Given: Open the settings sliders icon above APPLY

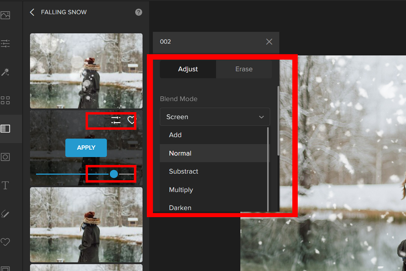Looking at the screenshot, I should 116,120.
